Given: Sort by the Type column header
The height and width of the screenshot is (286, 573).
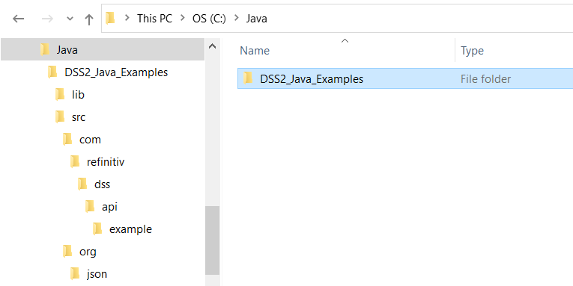Looking at the screenshot, I should (472, 50).
